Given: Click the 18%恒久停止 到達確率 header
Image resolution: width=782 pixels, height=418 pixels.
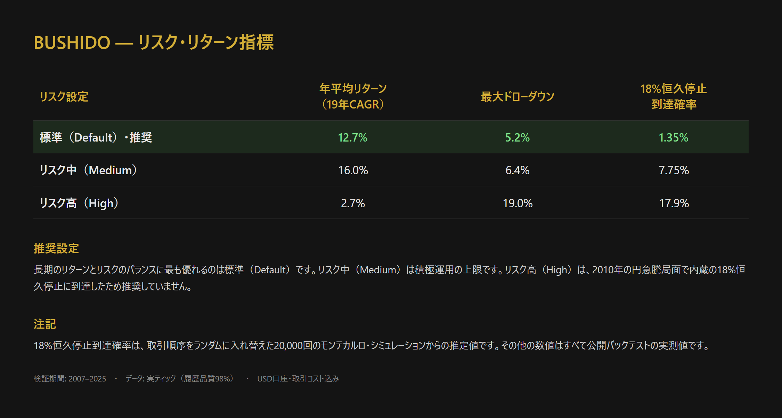Looking at the screenshot, I should (674, 97).
